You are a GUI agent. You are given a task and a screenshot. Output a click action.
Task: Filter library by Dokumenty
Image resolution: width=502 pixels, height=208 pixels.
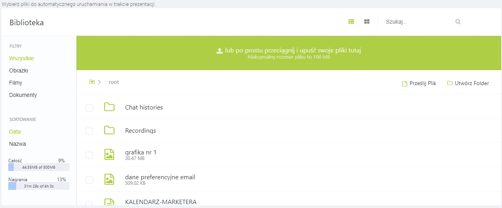click(x=23, y=95)
